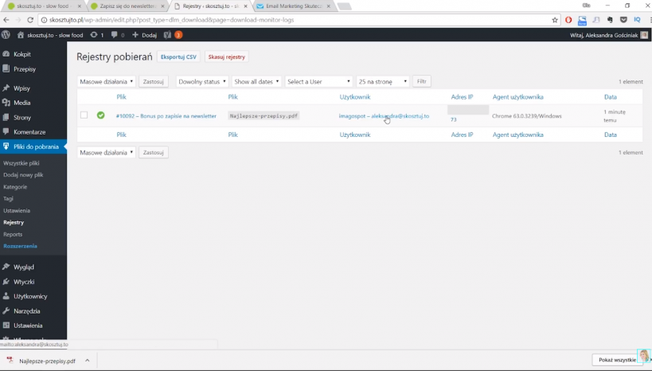Open Reports submenu item

click(13, 234)
